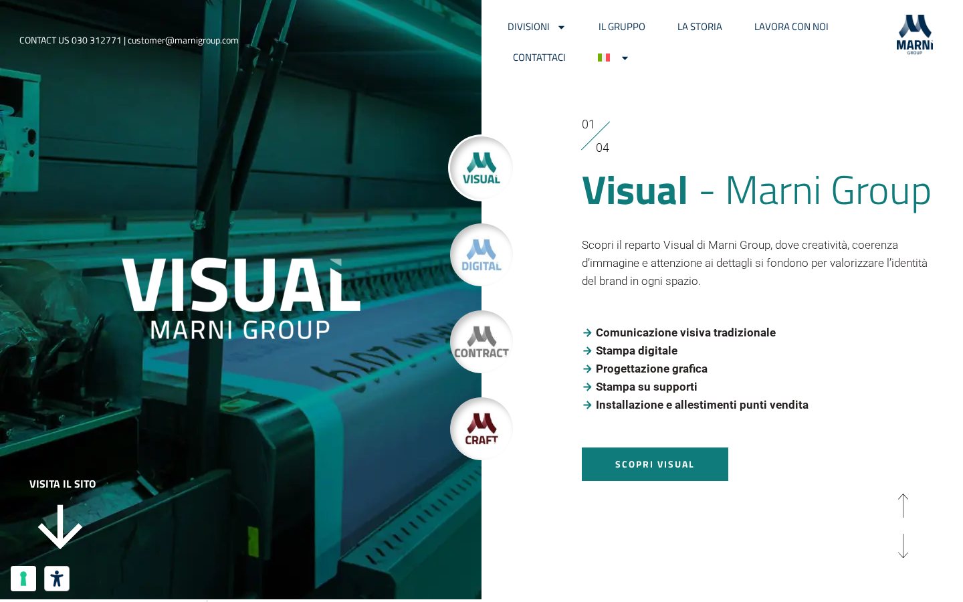Viewport: 963px width, 602px height.
Task: Select the Visual division circle icon
Action: tap(481, 168)
